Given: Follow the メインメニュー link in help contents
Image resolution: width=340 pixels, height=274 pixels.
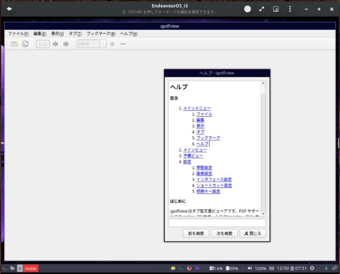Looking at the screenshot, I should (x=197, y=108).
